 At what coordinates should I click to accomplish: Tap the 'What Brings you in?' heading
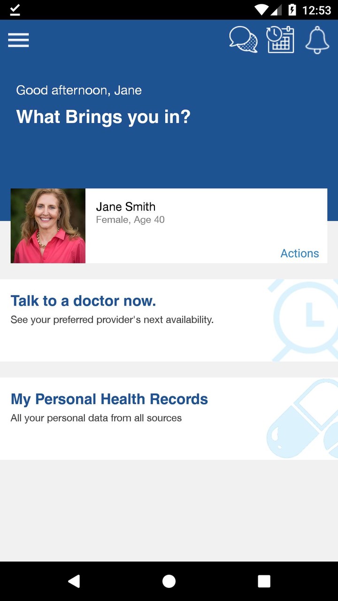tap(103, 117)
